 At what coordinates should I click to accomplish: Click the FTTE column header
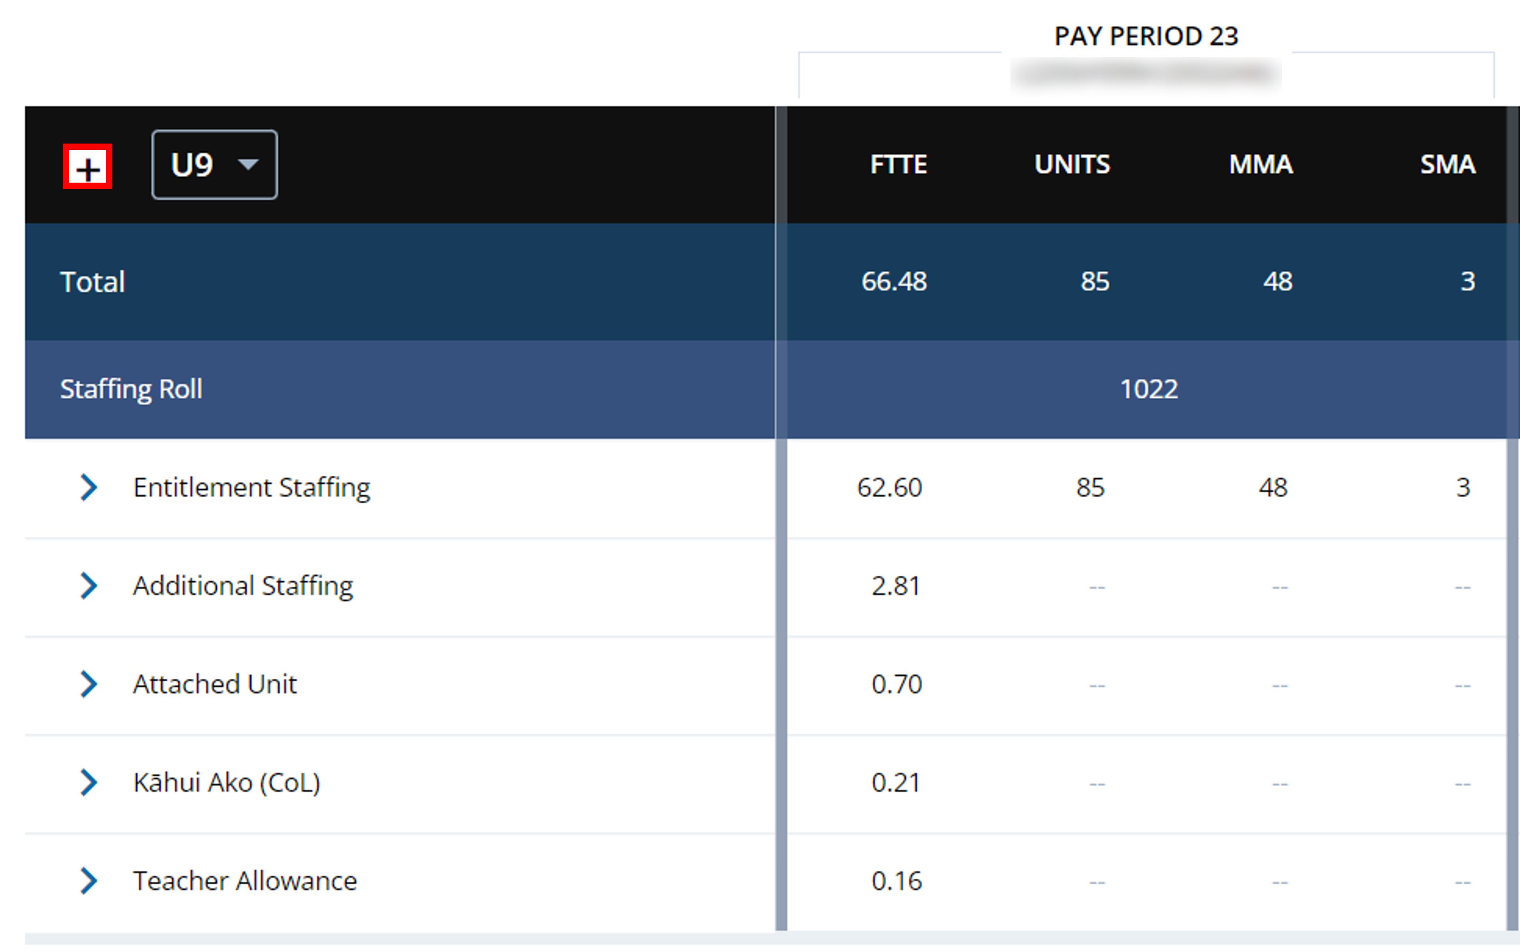click(899, 165)
